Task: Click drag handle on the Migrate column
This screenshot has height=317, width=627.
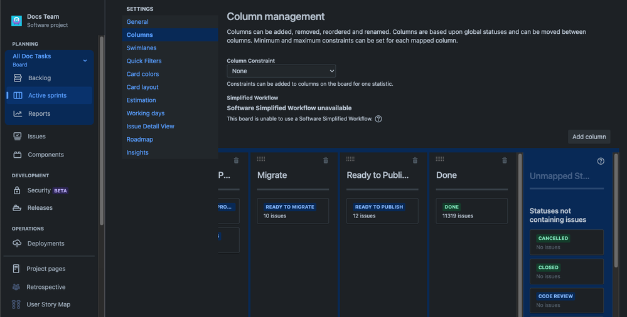Action: tap(261, 159)
